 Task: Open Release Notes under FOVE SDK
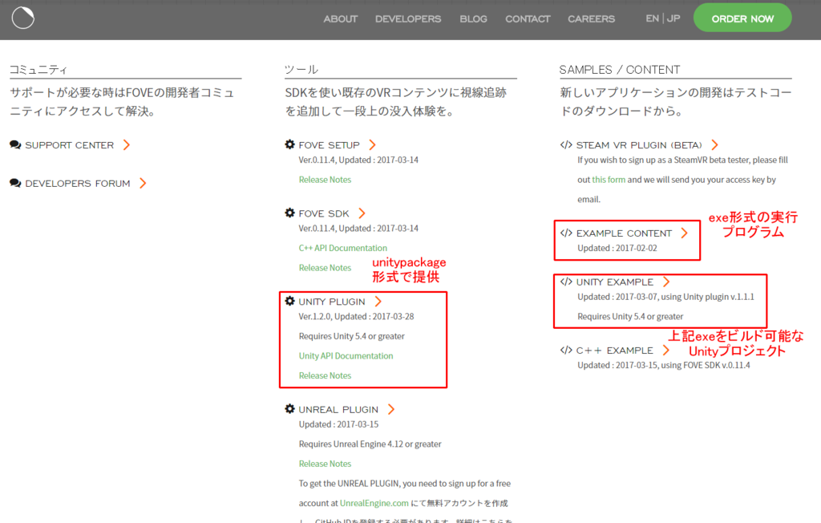coord(325,268)
